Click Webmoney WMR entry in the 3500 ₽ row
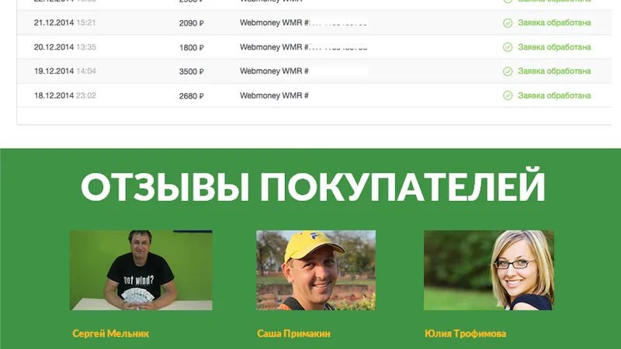This screenshot has height=349, width=621. 274,71
